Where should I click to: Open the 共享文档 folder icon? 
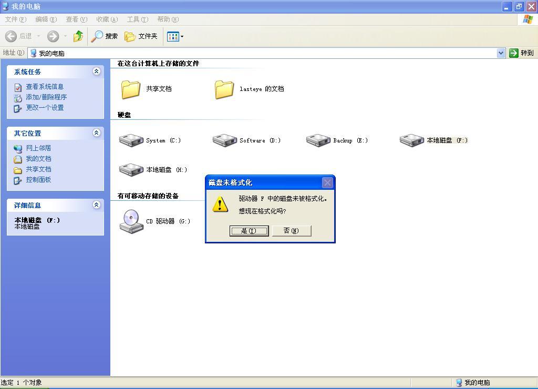coord(131,89)
